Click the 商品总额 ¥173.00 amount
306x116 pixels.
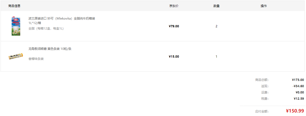point(298,80)
